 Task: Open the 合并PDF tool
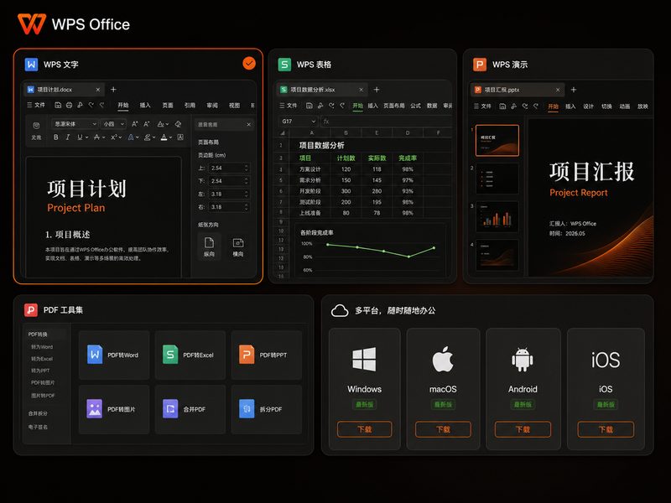[x=190, y=409]
